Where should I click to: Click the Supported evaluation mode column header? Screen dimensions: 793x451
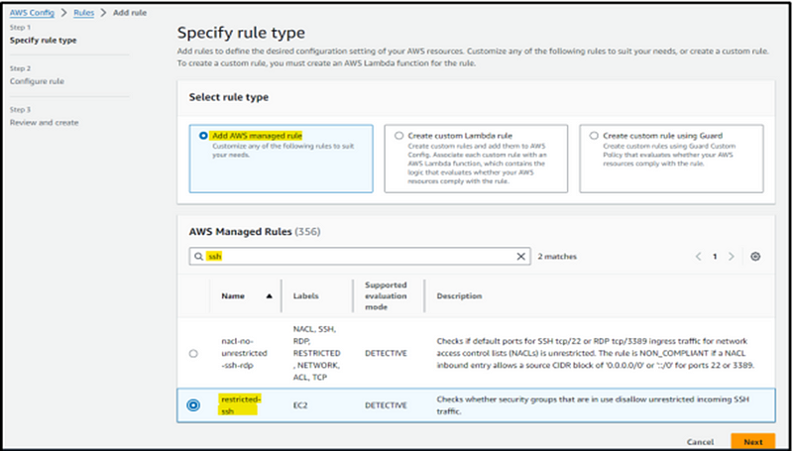click(x=386, y=295)
